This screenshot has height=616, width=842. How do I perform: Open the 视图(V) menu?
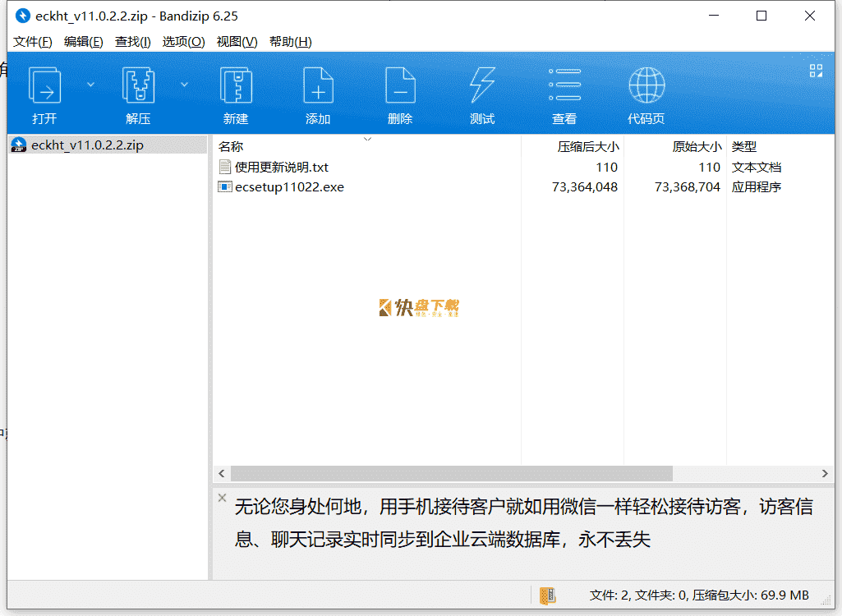[237, 42]
